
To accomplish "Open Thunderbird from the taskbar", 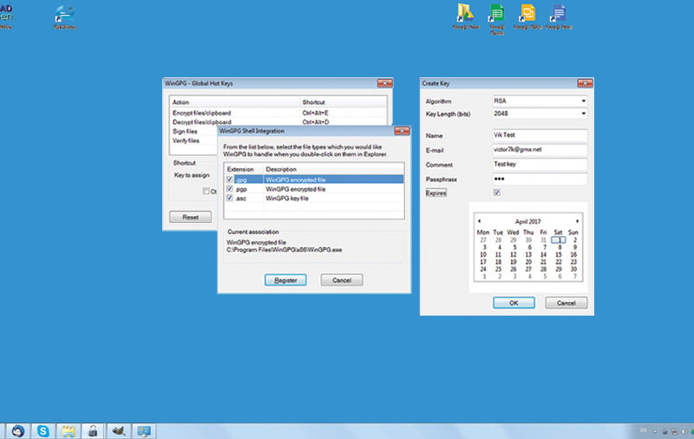I will 18,430.
